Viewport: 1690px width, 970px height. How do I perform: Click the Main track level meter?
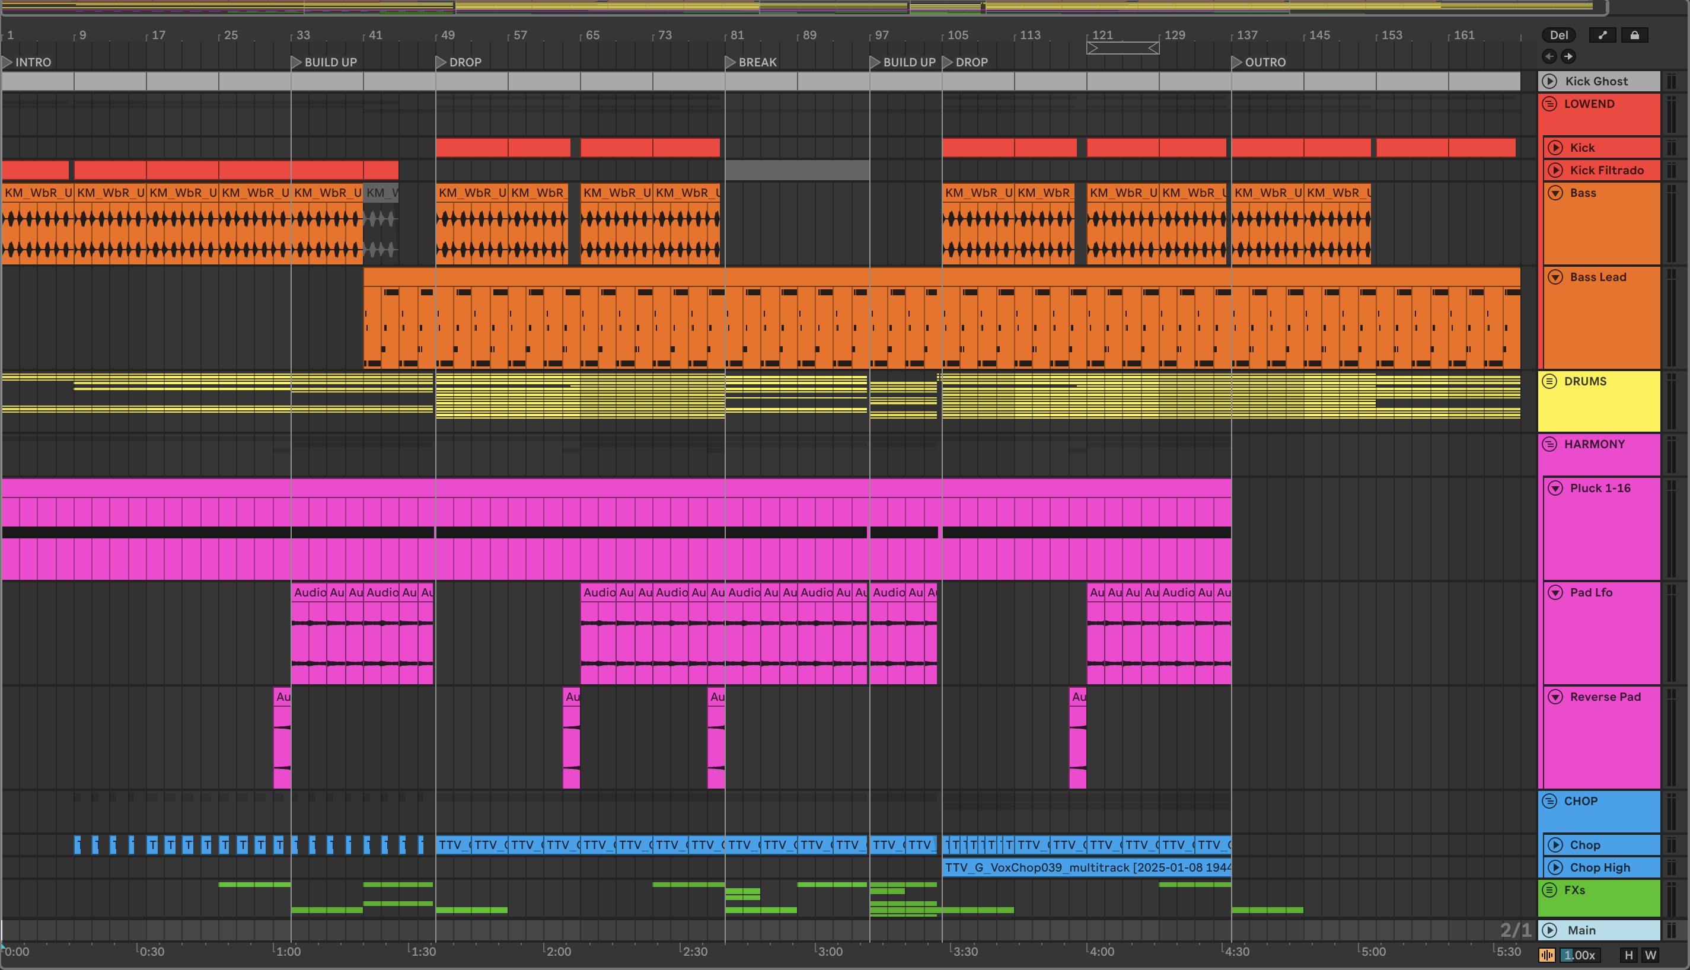click(x=1672, y=931)
